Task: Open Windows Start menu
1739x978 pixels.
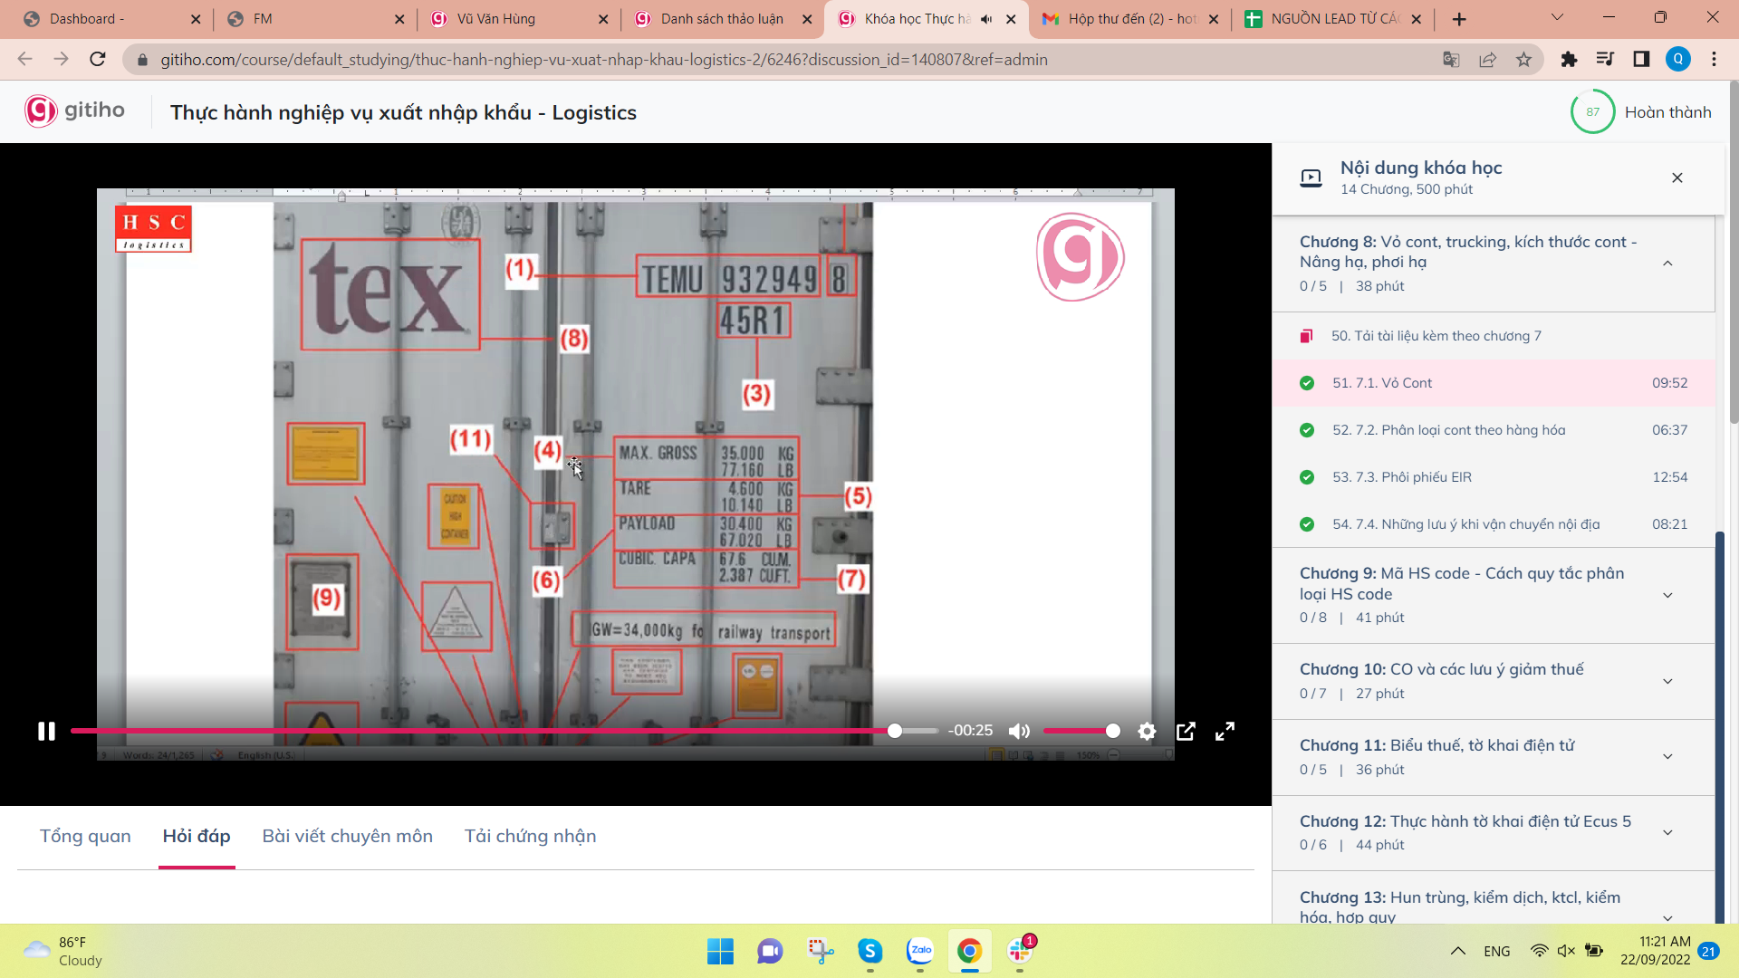Action: point(720,952)
